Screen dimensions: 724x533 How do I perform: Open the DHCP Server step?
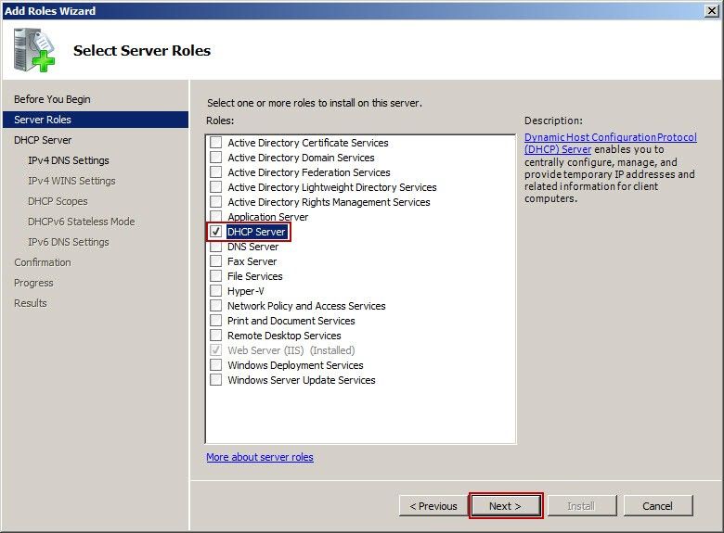[x=43, y=140]
